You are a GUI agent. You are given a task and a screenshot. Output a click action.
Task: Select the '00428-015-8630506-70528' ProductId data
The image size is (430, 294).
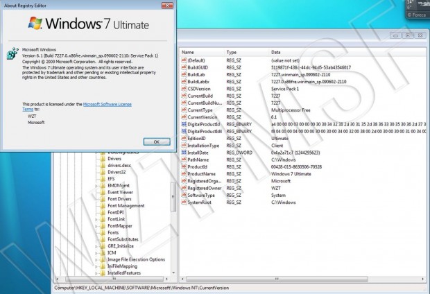[x=296, y=166]
